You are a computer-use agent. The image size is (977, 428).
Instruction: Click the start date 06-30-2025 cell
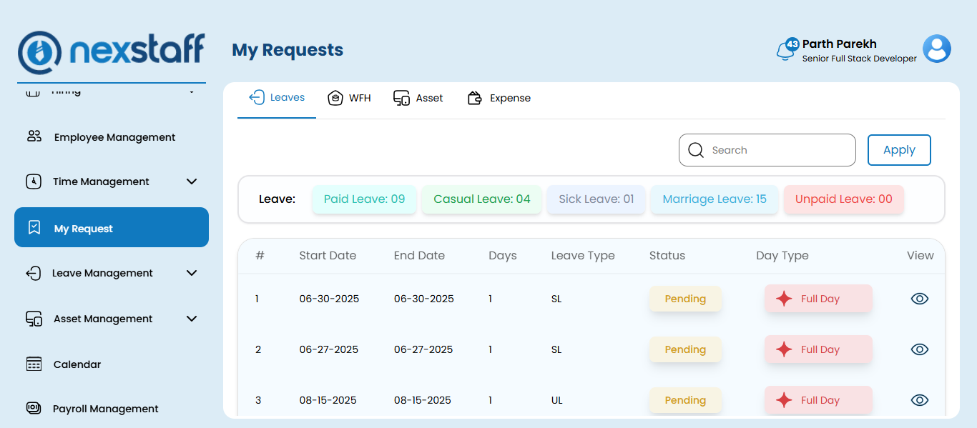[x=330, y=299]
